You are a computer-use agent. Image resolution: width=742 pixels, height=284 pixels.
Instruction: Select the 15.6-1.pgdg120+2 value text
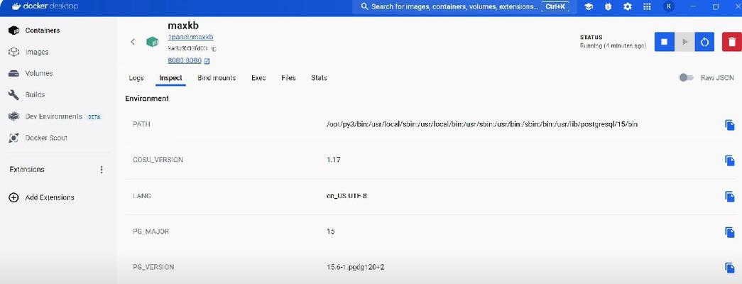tap(356, 267)
